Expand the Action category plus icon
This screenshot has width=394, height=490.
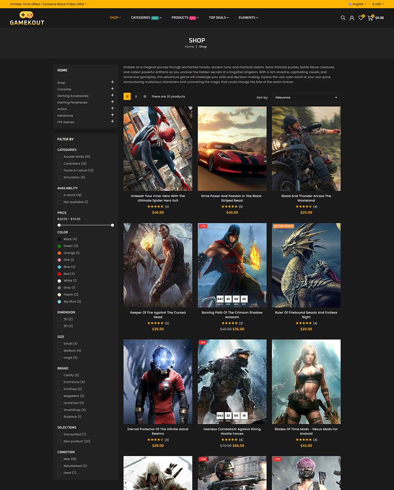(112, 108)
